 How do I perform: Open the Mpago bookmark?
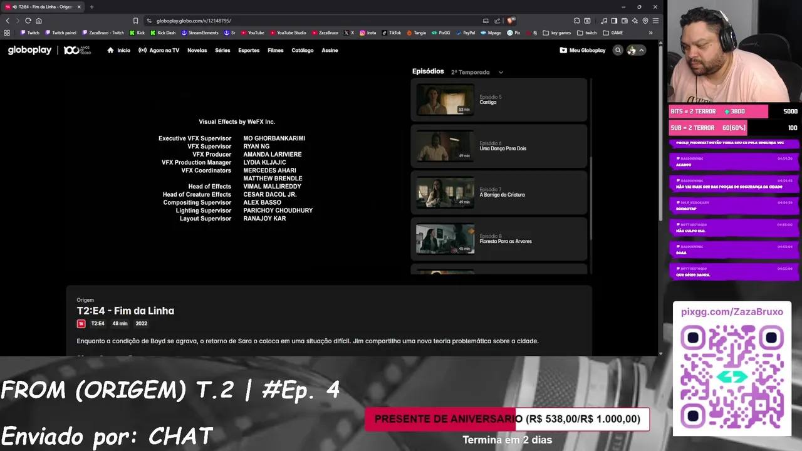pos(491,33)
